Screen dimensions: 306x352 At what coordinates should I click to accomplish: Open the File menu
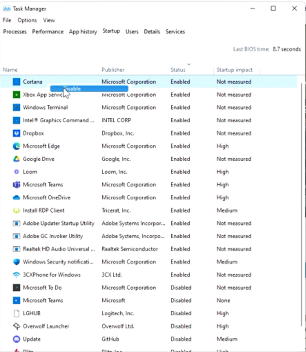[x=7, y=20]
